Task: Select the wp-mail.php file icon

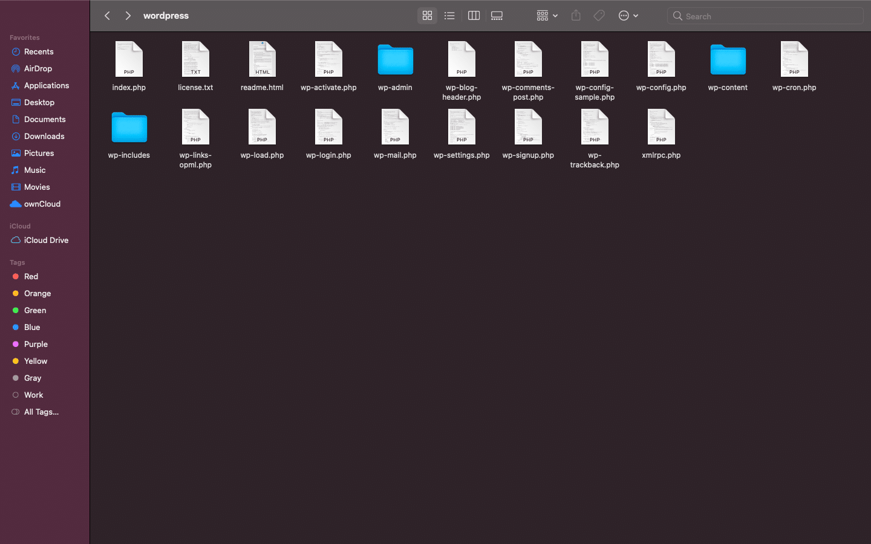Action: click(x=395, y=127)
